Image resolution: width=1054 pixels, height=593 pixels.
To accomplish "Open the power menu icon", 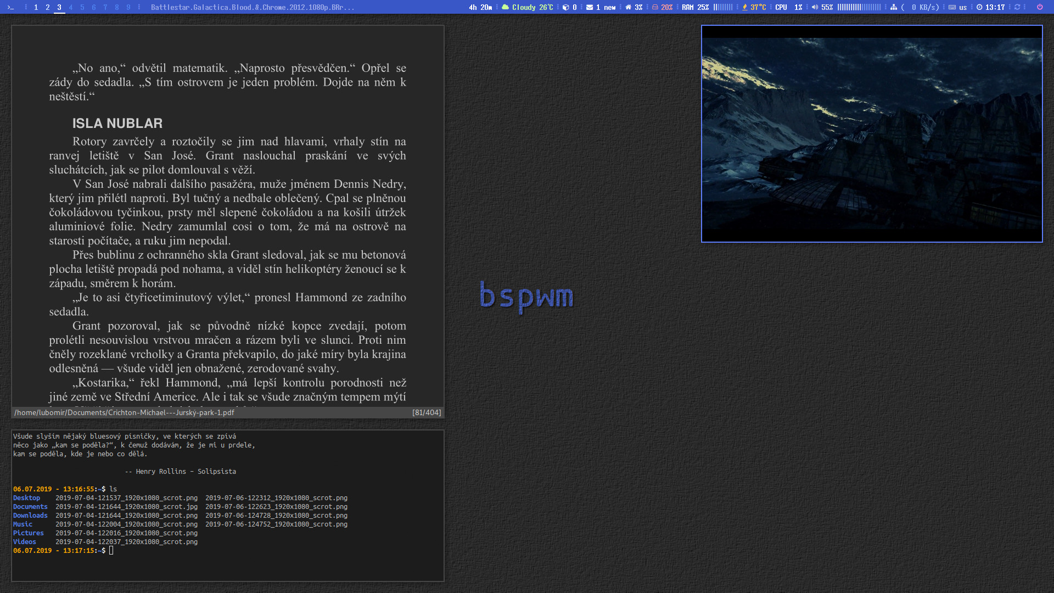I will pos(1040,7).
